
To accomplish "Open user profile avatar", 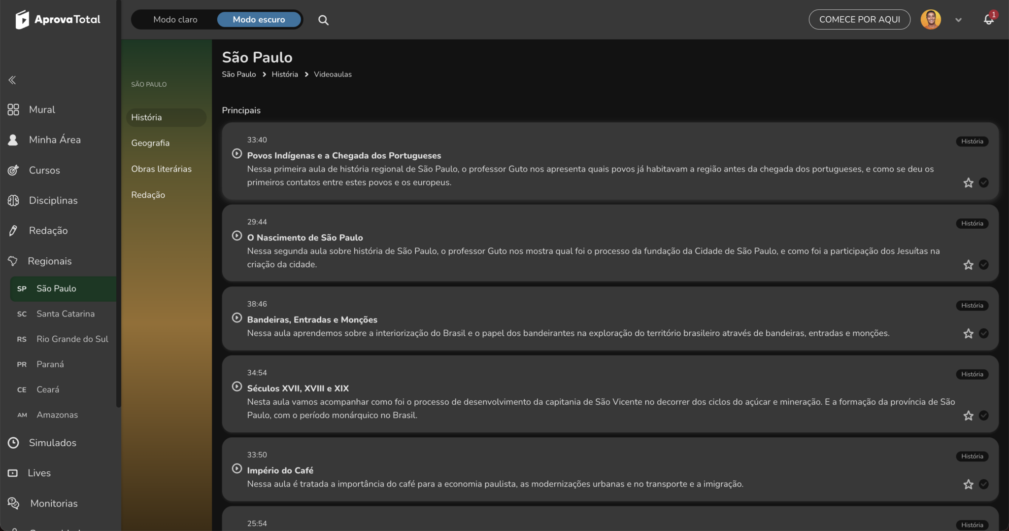I will tap(931, 20).
